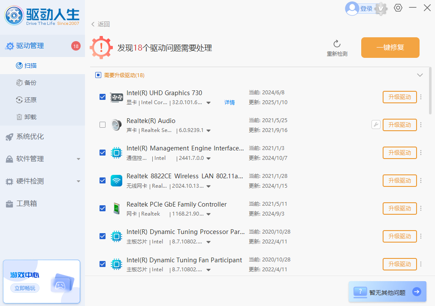Open version dropdown for Dynamic Tuning Processor
The width and height of the screenshot is (435, 306).
(x=208, y=242)
